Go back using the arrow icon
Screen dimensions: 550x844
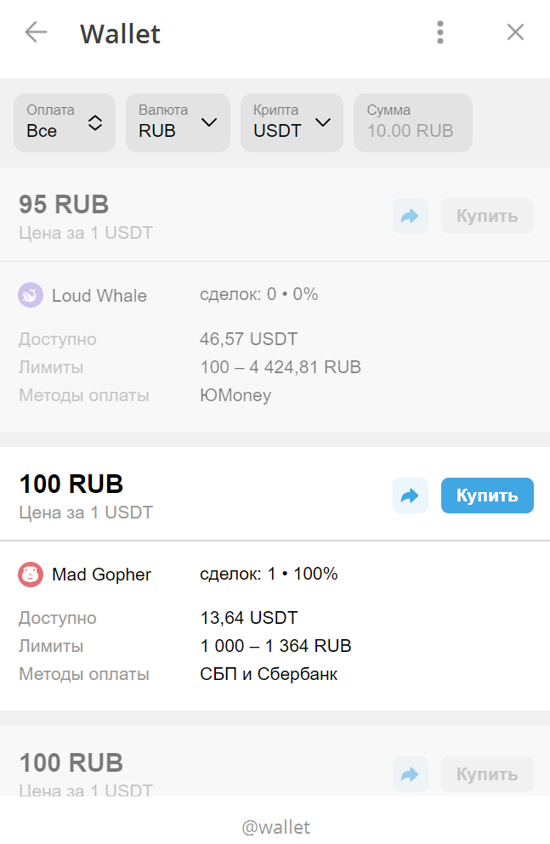click(36, 32)
